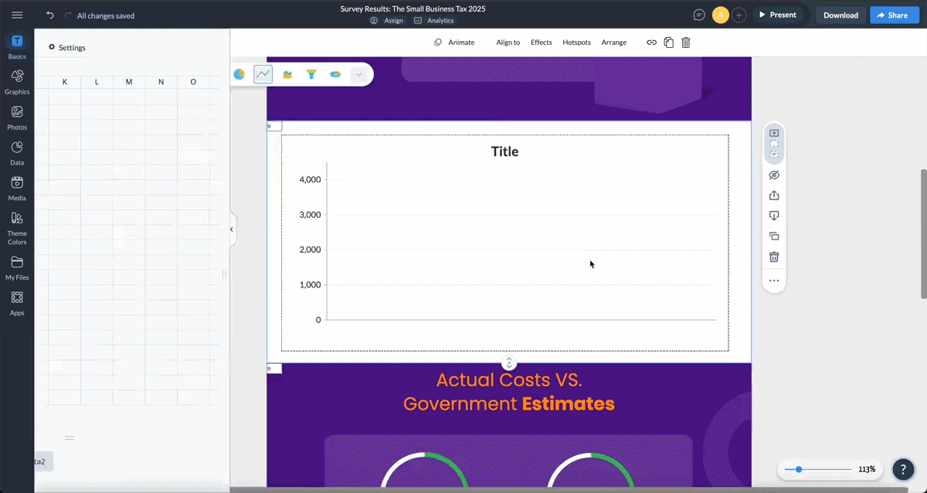
Task: Click the Present button
Action: tap(779, 14)
